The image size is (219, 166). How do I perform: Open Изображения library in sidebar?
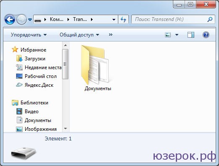coord(41,129)
